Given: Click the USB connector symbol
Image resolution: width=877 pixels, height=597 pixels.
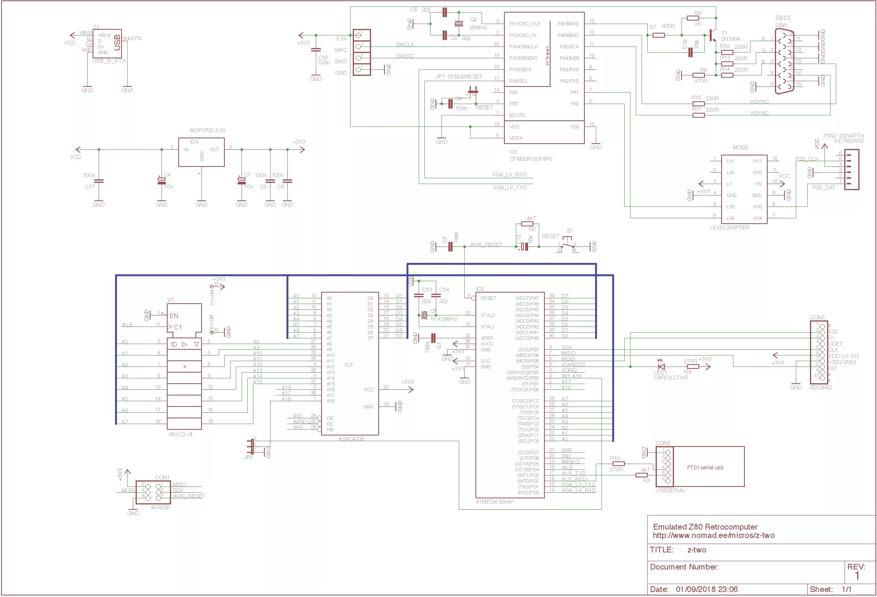Looking at the screenshot, I should pos(107,43).
